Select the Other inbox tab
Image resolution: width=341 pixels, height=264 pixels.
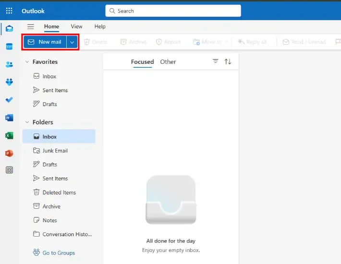coord(168,62)
